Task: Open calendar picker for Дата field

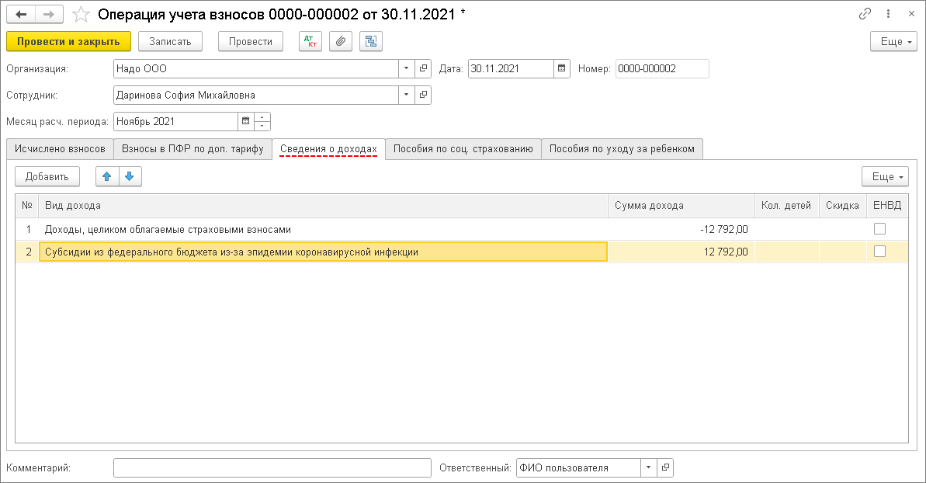Action: [562, 68]
